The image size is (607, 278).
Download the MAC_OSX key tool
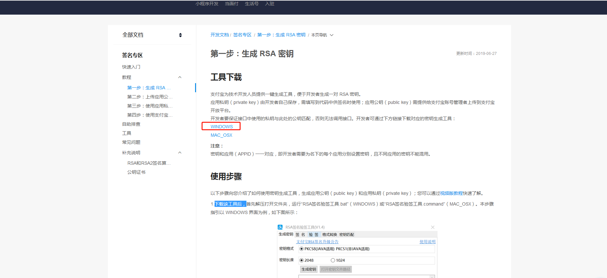click(x=221, y=135)
